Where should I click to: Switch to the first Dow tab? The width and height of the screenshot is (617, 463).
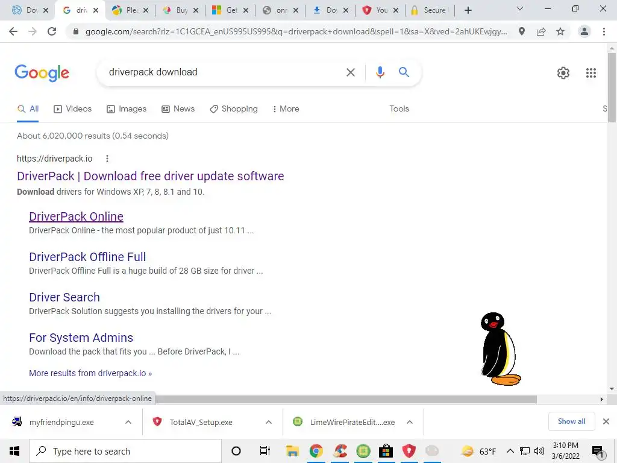click(x=25, y=10)
